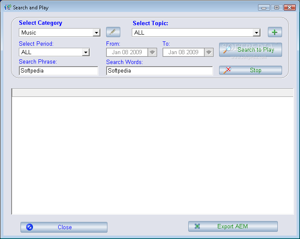Click the Search to Play button

(250, 50)
